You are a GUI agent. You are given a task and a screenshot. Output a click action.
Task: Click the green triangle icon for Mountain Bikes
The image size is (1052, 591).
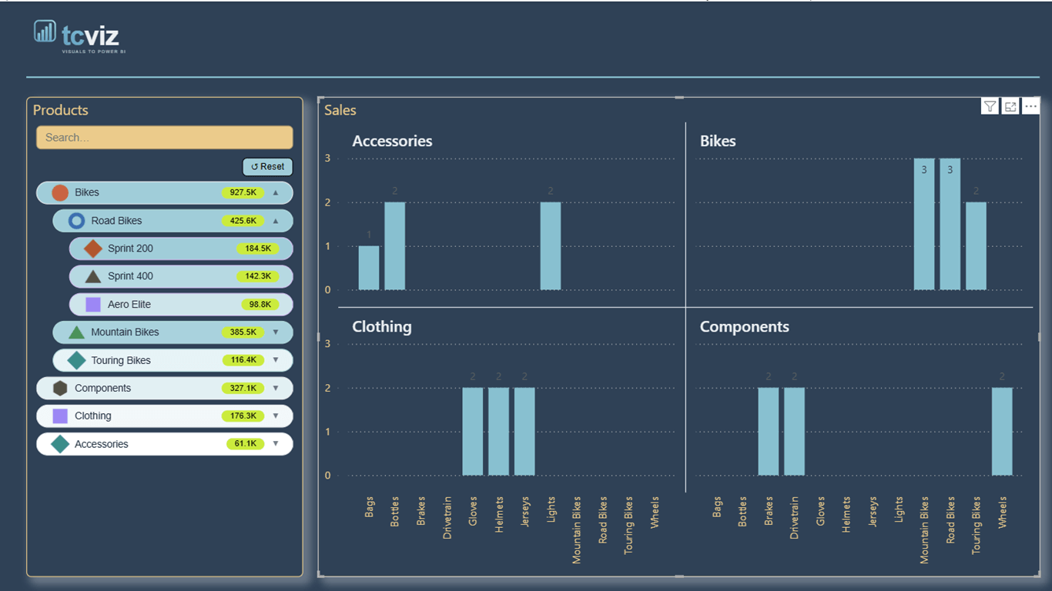(x=76, y=332)
